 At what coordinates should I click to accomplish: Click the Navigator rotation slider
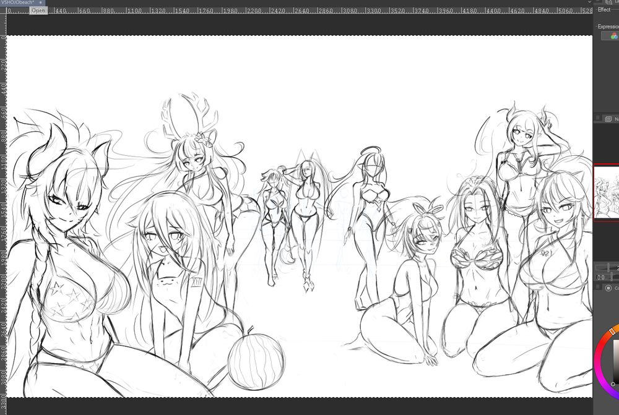click(613, 277)
